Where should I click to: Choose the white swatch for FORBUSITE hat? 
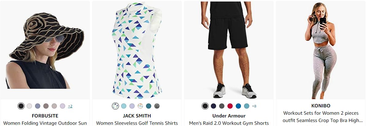pyautogui.click(x=29, y=106)
